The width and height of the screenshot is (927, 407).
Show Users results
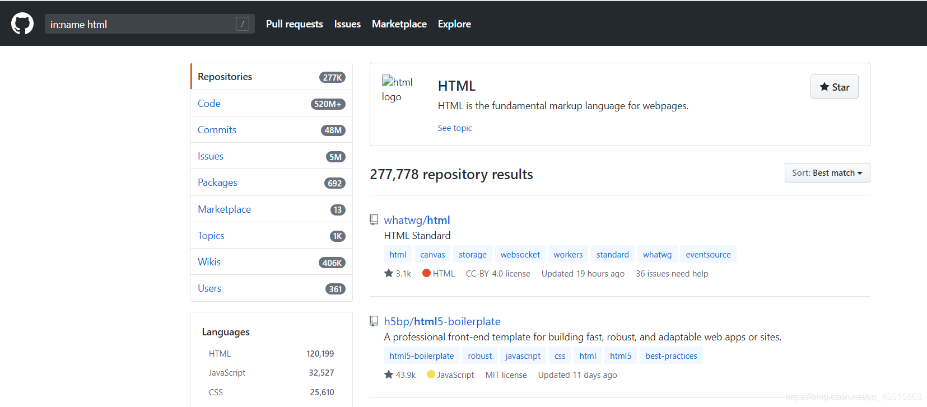272,288
